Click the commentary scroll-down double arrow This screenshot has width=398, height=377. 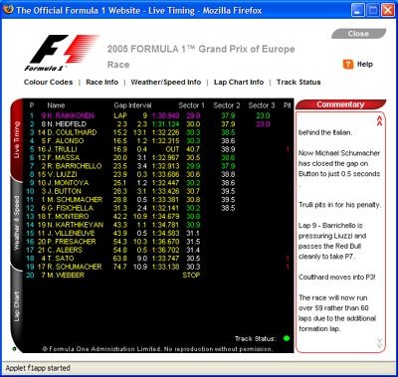click(379, 343)
